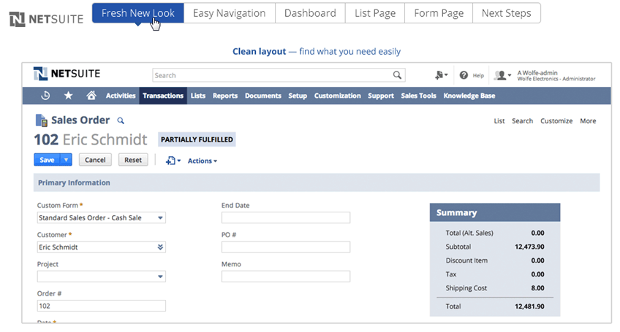Screen dimensions: 620x332
Task: Click the user role avatar icon
Action: pyautogui.click(x=502, y=75)
